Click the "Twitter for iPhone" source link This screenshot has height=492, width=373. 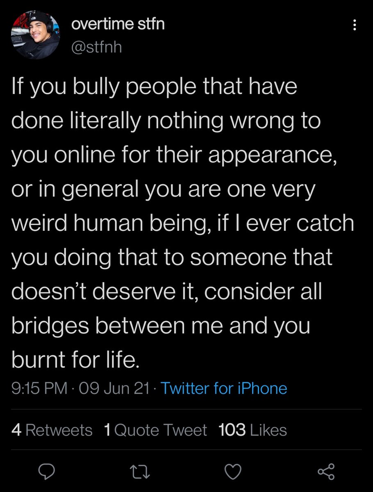(224, 388)
